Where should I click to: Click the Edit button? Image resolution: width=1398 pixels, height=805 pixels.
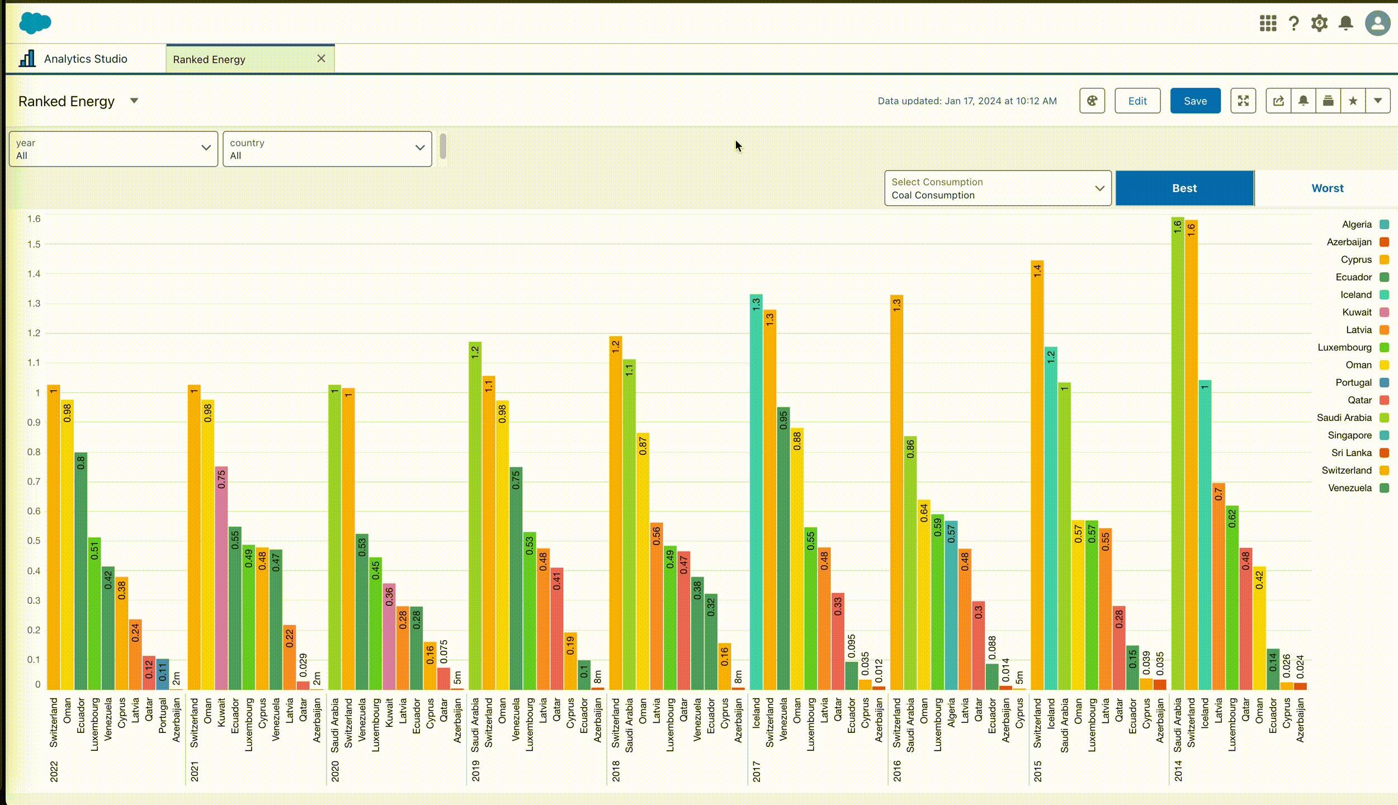point(1137,101)
